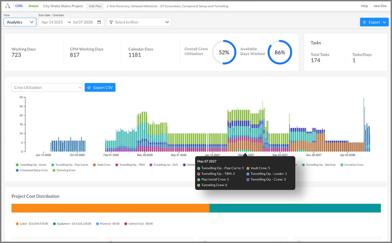Toggle Tunnelling Op. - Drill legend series
Image resolution: width=392 pixels, height=243 pixels.
coord(164,165)
